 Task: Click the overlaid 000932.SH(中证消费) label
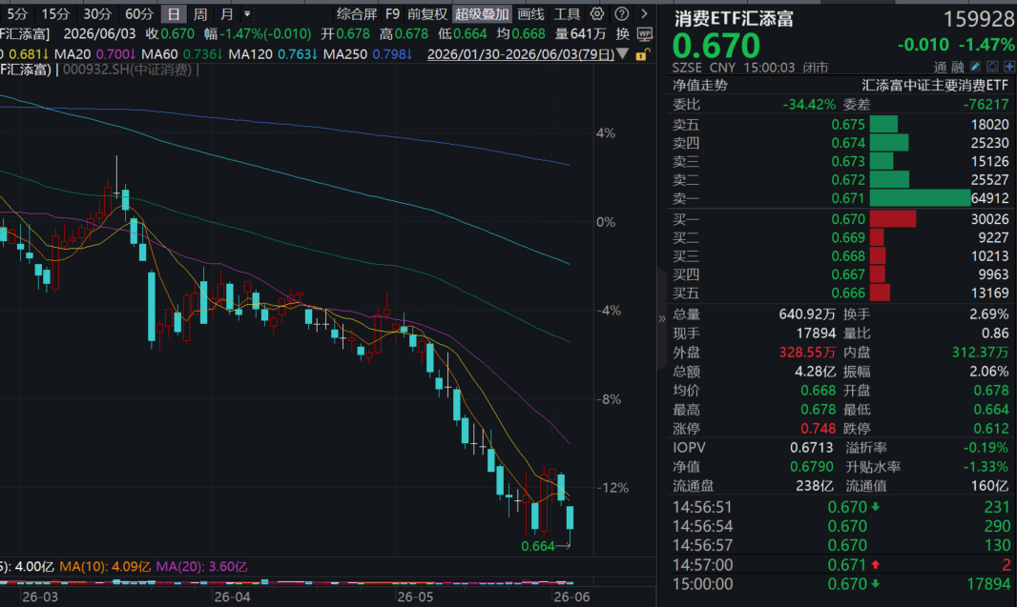(127, 70)
